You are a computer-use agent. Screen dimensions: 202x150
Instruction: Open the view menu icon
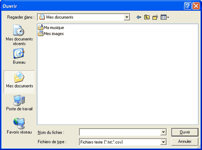point(165,17)
